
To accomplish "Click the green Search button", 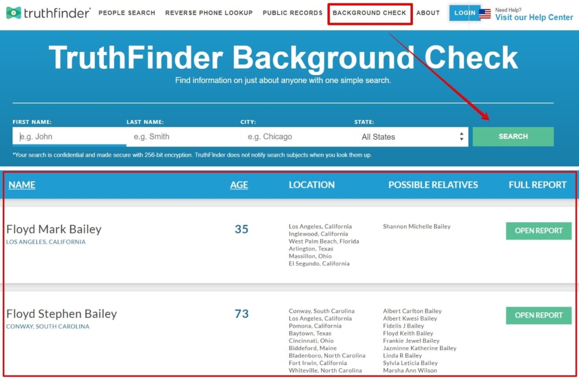I will click(513, 137).
